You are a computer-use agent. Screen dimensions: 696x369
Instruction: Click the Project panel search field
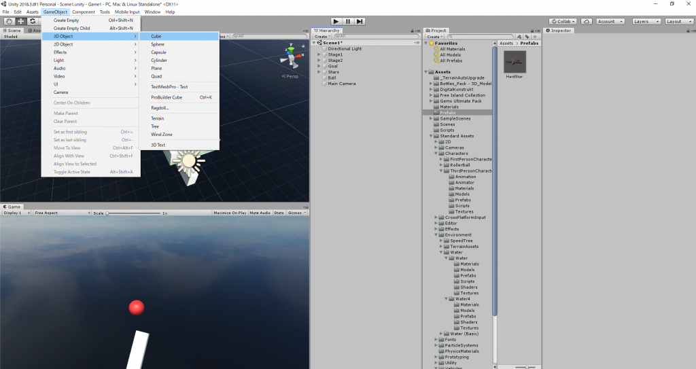(480, 37)
